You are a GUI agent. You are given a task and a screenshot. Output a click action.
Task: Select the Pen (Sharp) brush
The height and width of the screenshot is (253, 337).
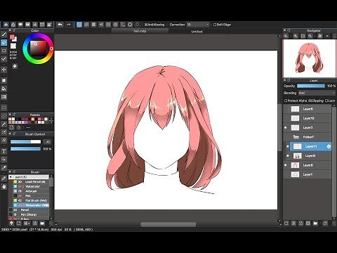click(29, 214)
